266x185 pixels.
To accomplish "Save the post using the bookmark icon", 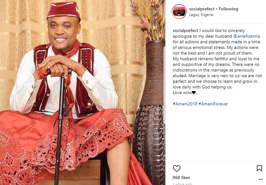I will tap(259, 168).
